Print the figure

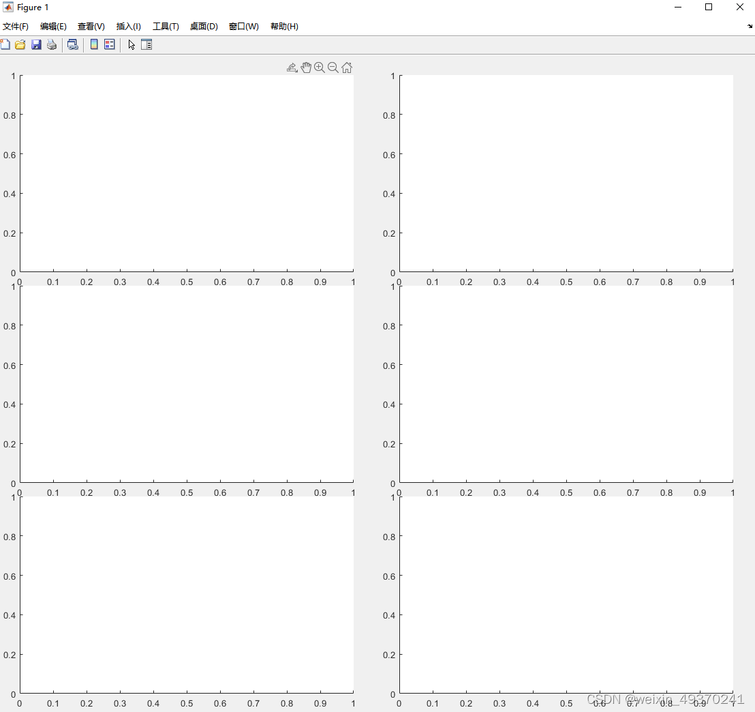point(52,44)
